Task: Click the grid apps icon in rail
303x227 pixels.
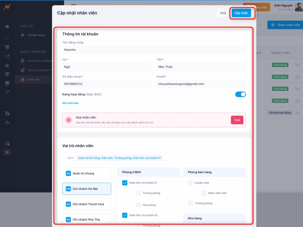Action: point(7,143)
